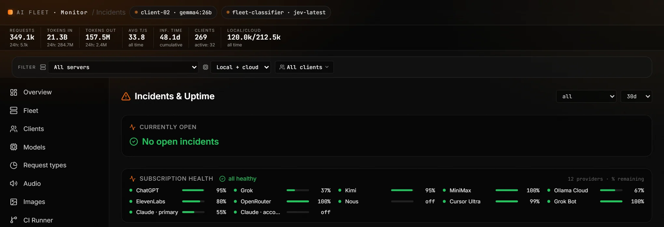Click the orange dot in client-02 pill

tap(136, 12)
